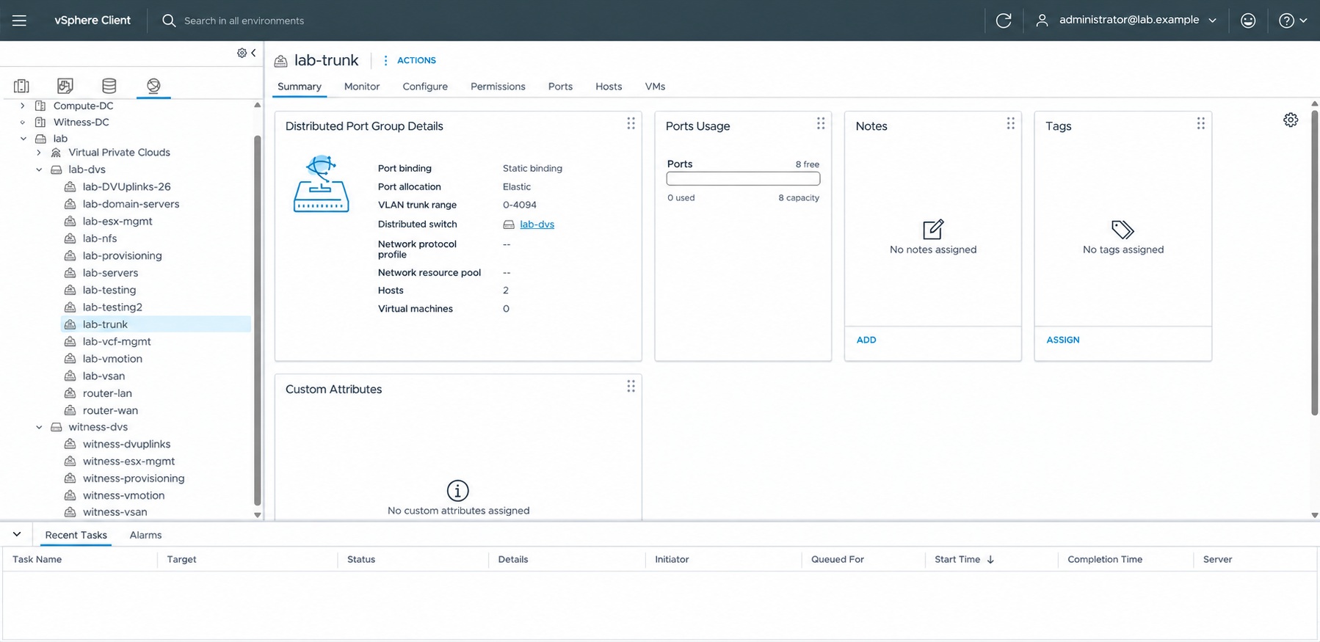1320x642 pixels.
Task: Open the hamburger main menu
Action: pos(19,21)
